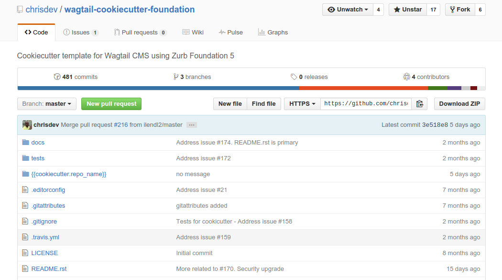
Task: Open commit message 'Initial commit'
Action: coord(194,253)
